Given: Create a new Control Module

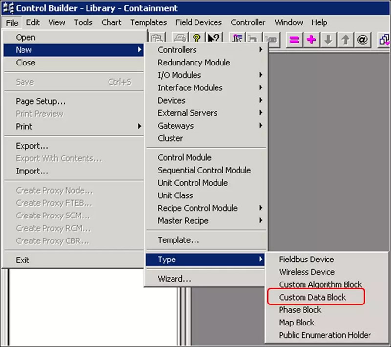Looking at the screenshot, I should [x=206, y=157].
